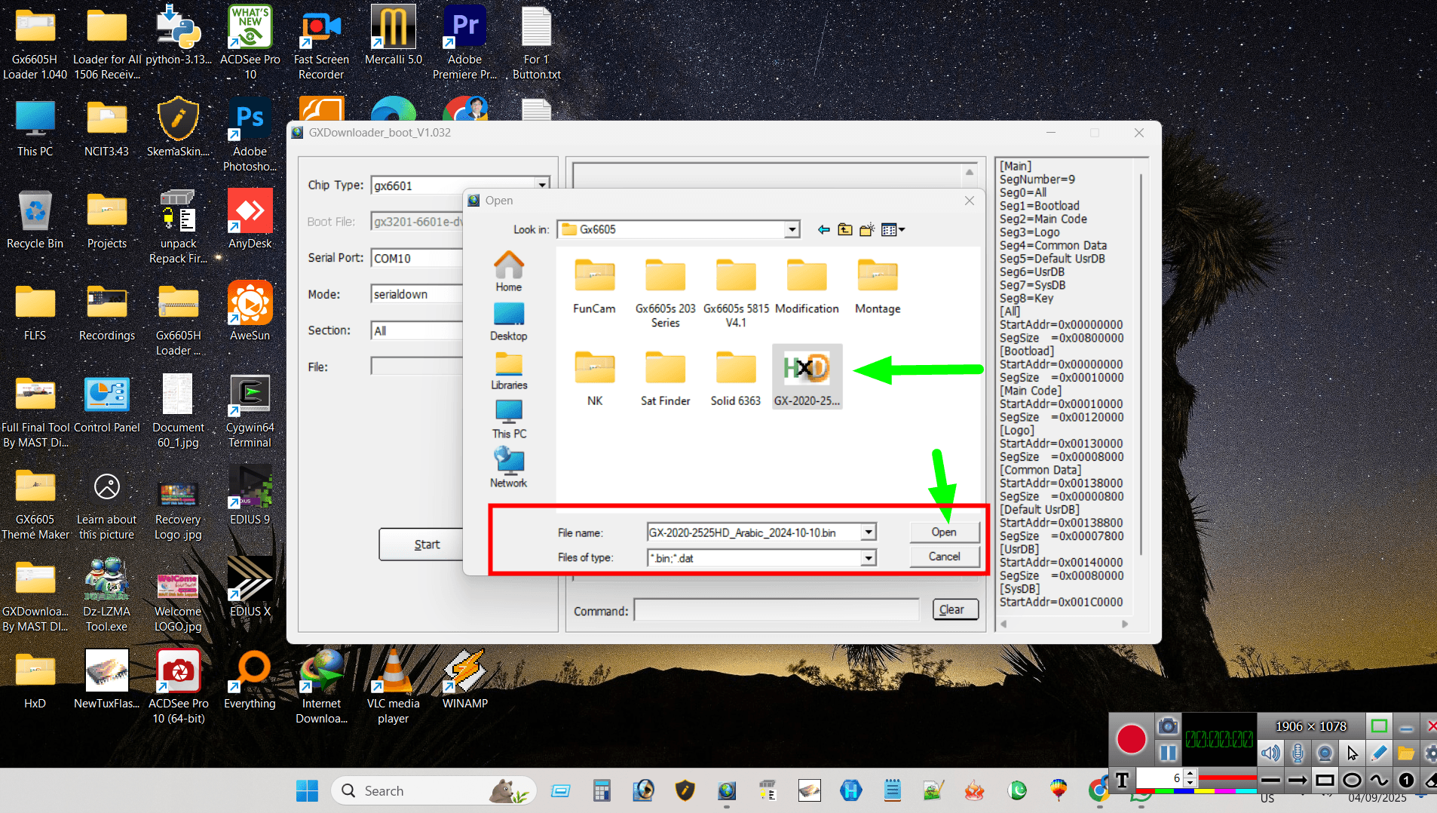This screenshot has width=1437, height=813.
Task: Toggle microphone recording in the recorder
Action: [1298, 753]
